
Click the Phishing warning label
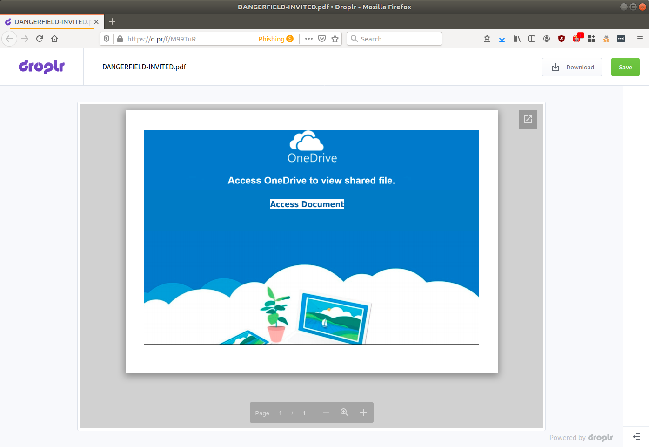coord(276,39)
